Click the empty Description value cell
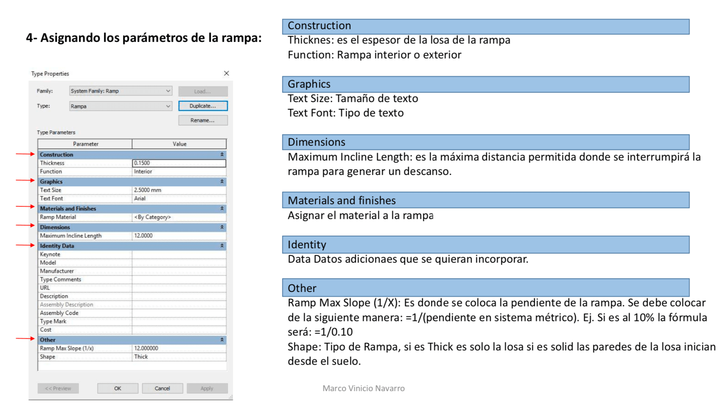 179,296
